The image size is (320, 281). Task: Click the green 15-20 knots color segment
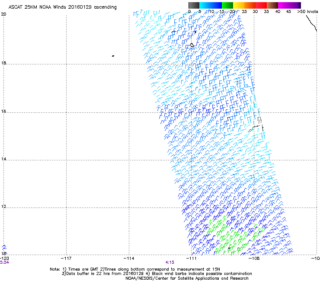(x=227, y=5)
